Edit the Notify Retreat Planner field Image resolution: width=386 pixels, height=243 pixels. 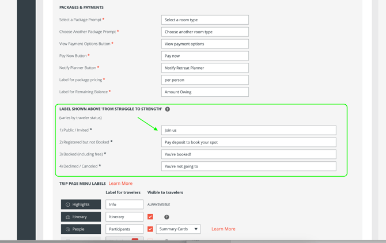205,68
